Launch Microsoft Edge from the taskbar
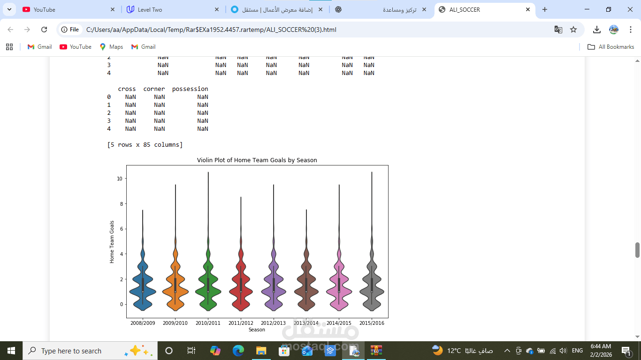Viewport: 641px width, 360px height. [237, 350]
